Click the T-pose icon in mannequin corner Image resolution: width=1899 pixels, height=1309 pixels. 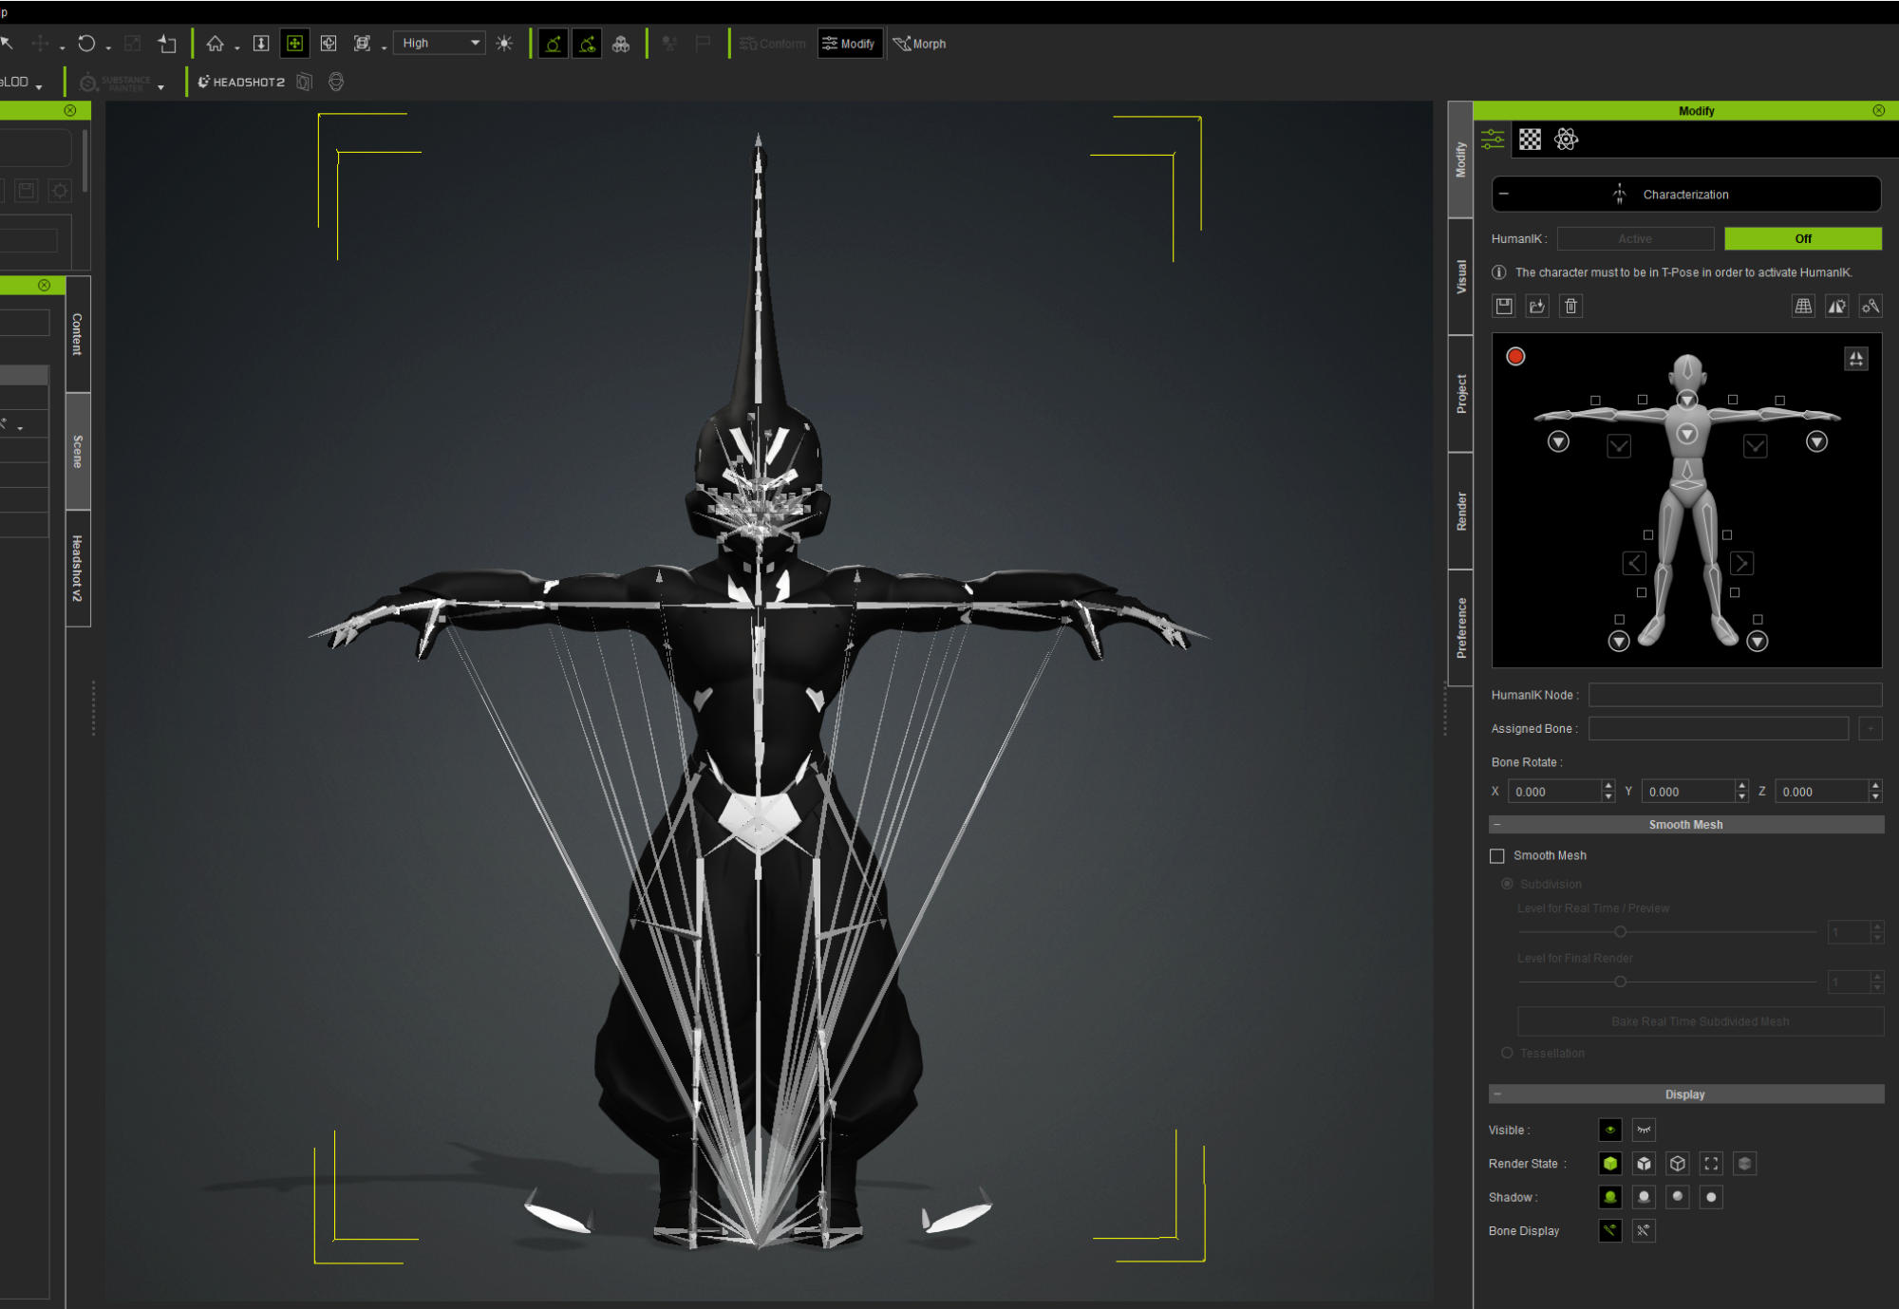pyautogui.click(x=1856, y=358)
